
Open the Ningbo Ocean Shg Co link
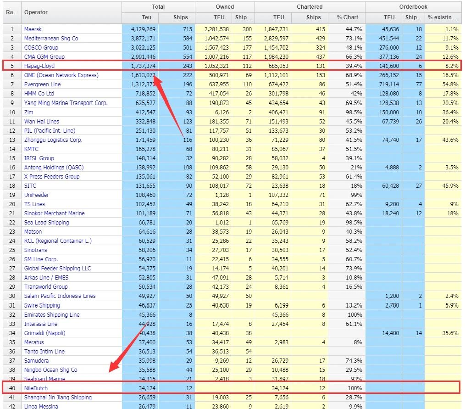tap(50, 370)
